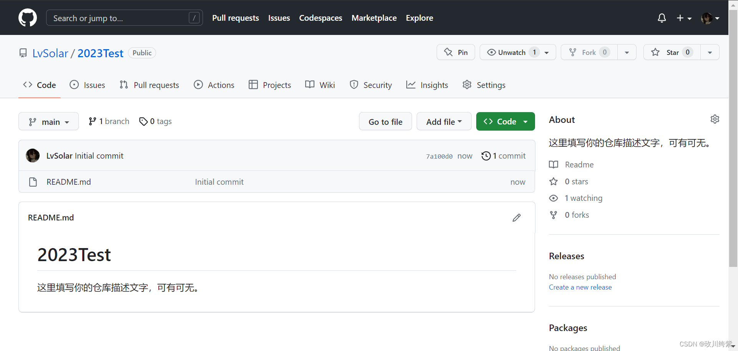Click the GitHub octocat logo

(27, 17)
